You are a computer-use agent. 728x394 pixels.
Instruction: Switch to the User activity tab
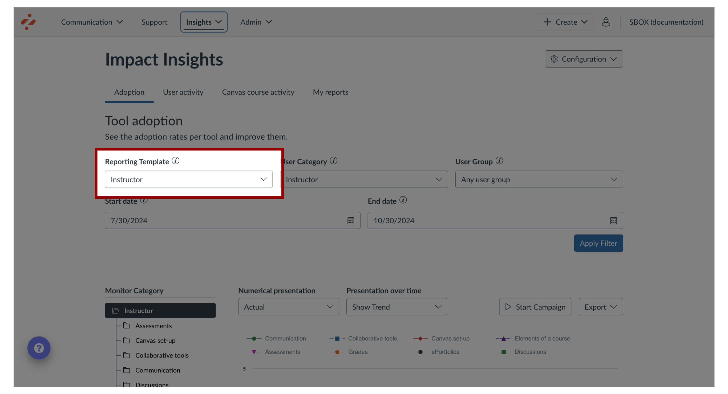[x=184, y=92]
